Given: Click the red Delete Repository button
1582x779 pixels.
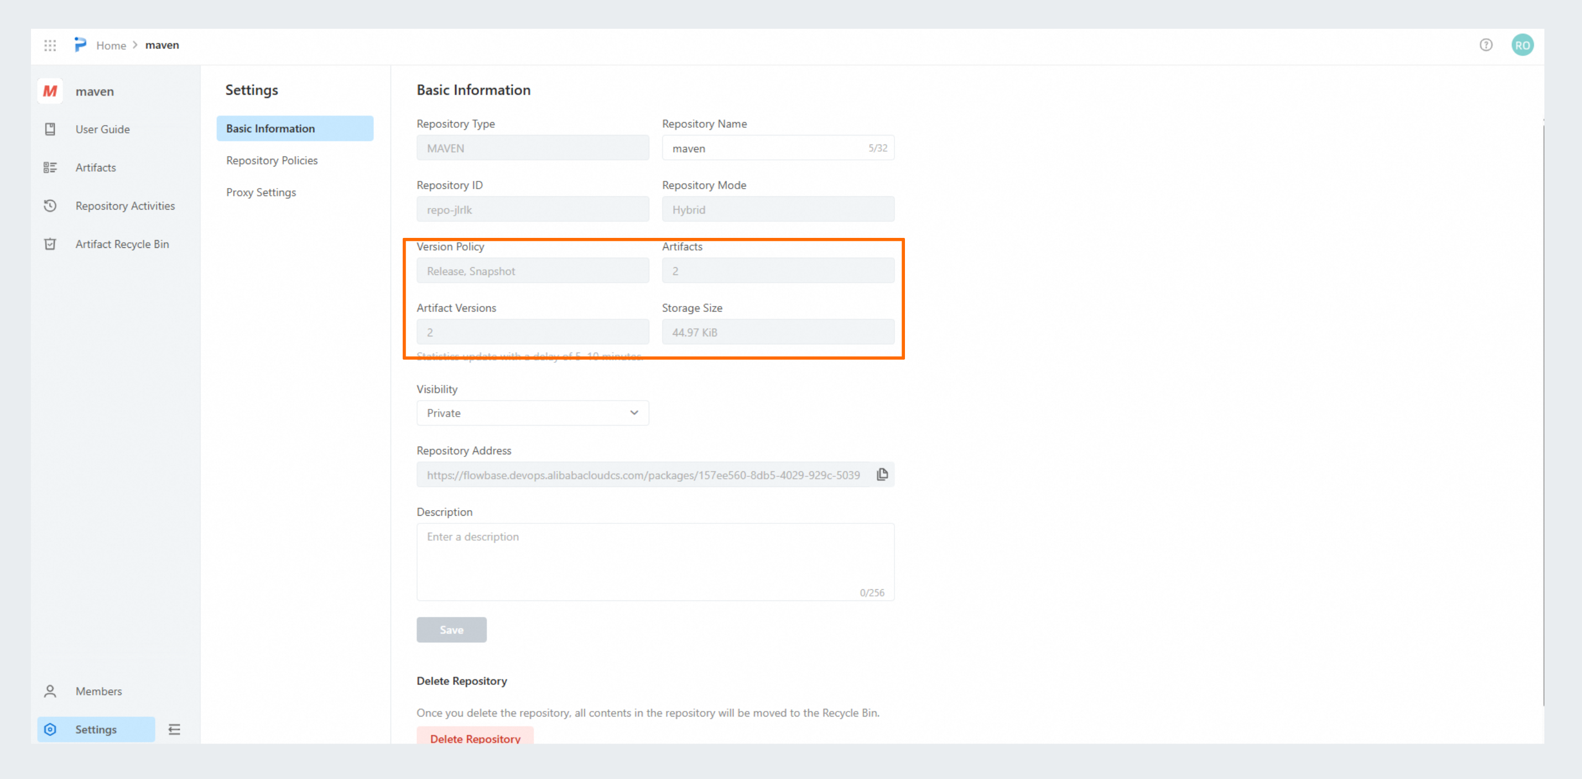Looking at the screenshot, I should (475, 737).
